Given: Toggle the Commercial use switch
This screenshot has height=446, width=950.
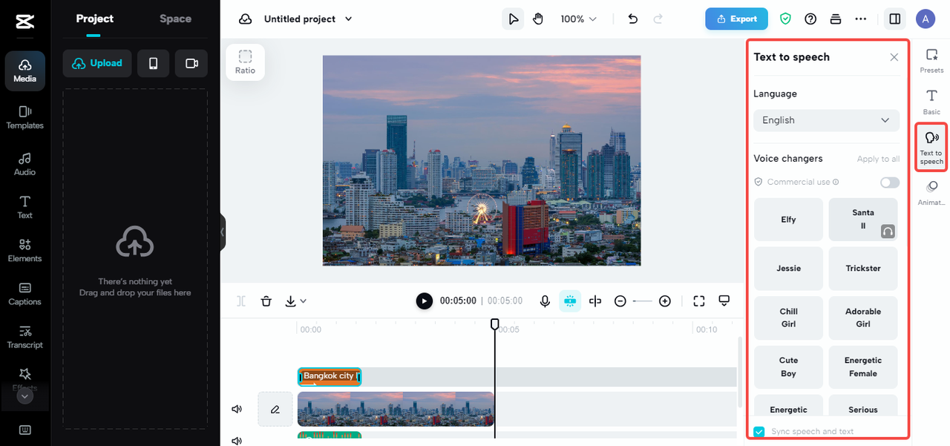Looking at the screenshot, I should pyautogui.click(x=890, y=183).
